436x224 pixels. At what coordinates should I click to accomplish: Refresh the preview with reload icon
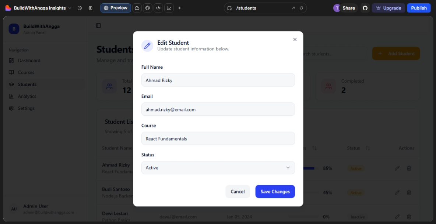(301, 8)
